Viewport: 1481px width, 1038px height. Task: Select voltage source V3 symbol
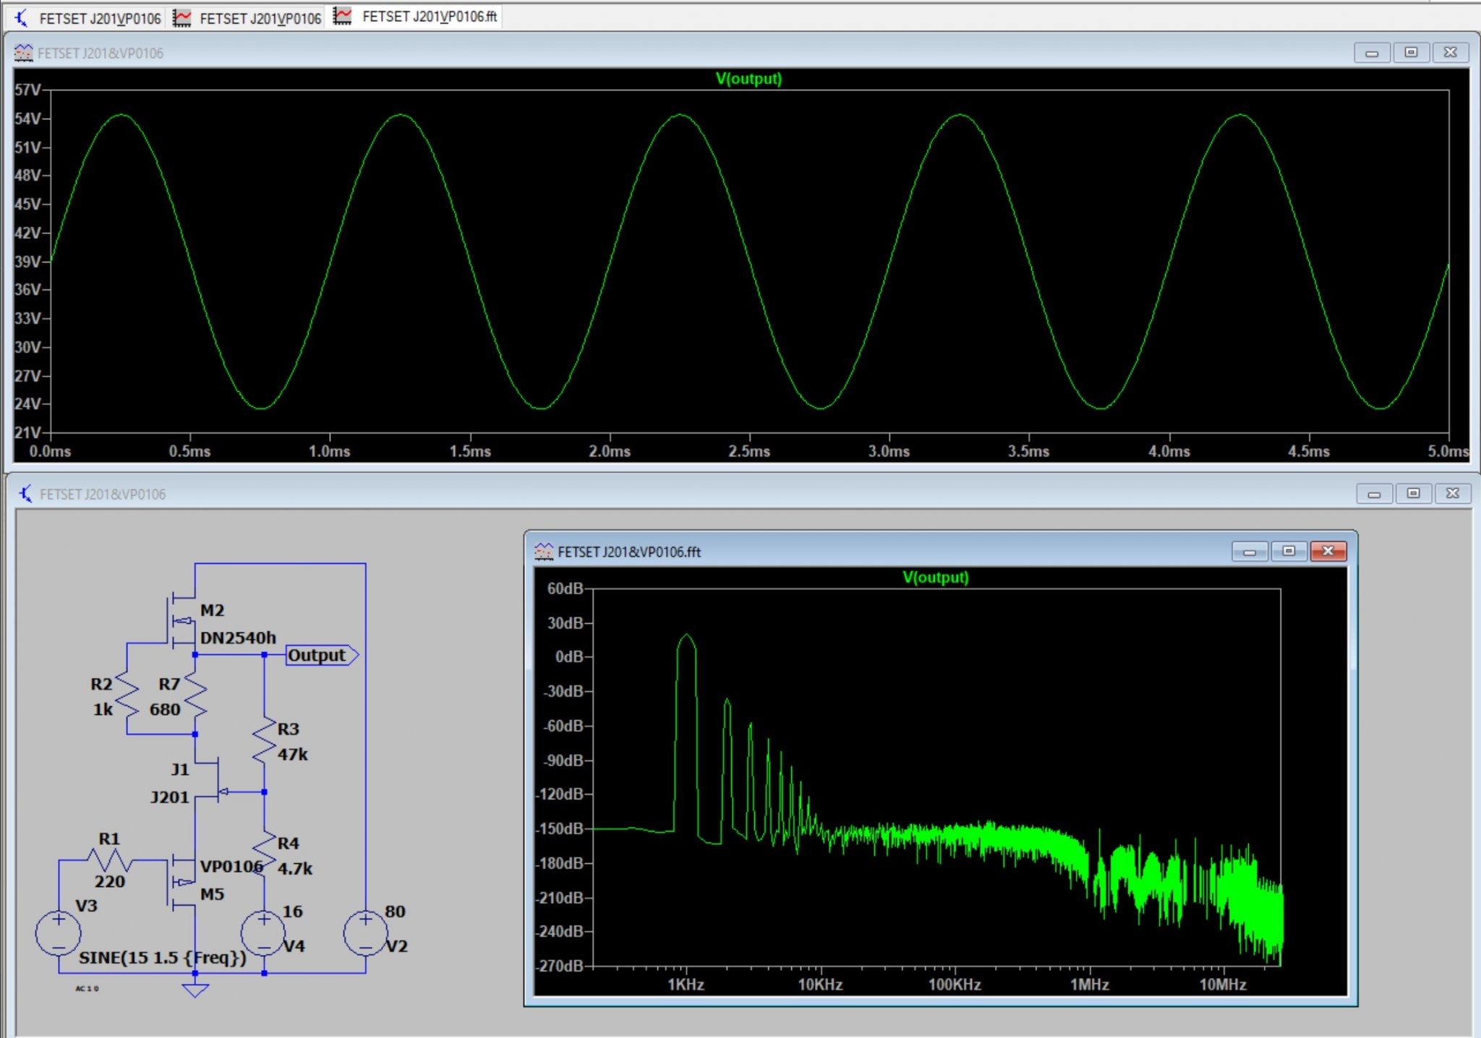[59, 933]
